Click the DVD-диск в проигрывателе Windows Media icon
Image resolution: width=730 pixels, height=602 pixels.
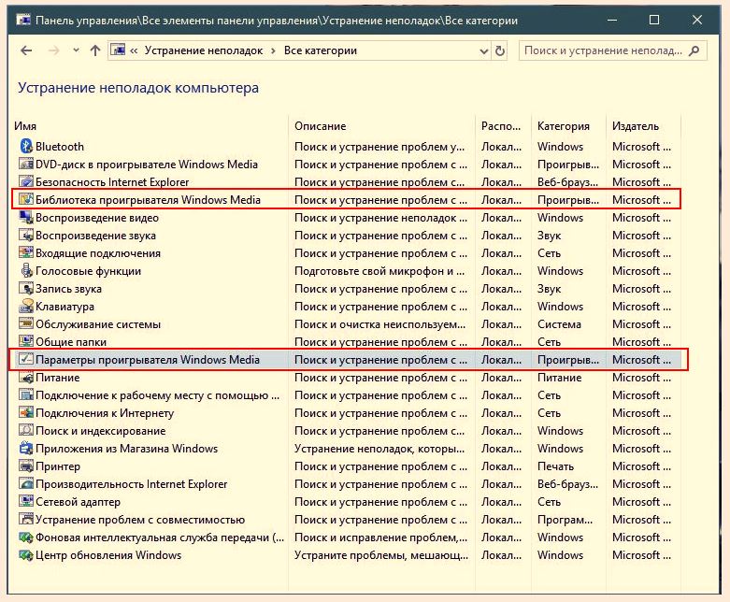(26, 164)
